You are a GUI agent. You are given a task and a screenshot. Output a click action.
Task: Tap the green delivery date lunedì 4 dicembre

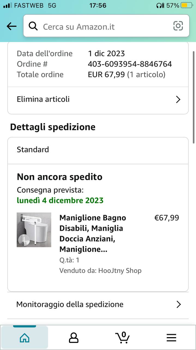coord(60,200)
